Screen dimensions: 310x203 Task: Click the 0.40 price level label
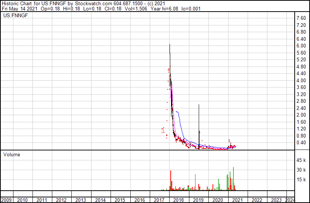coord(301,143)
